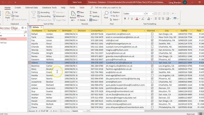Open the External Data tab
The width and height of the screenshot is (204, 115).
coord(32,8)
